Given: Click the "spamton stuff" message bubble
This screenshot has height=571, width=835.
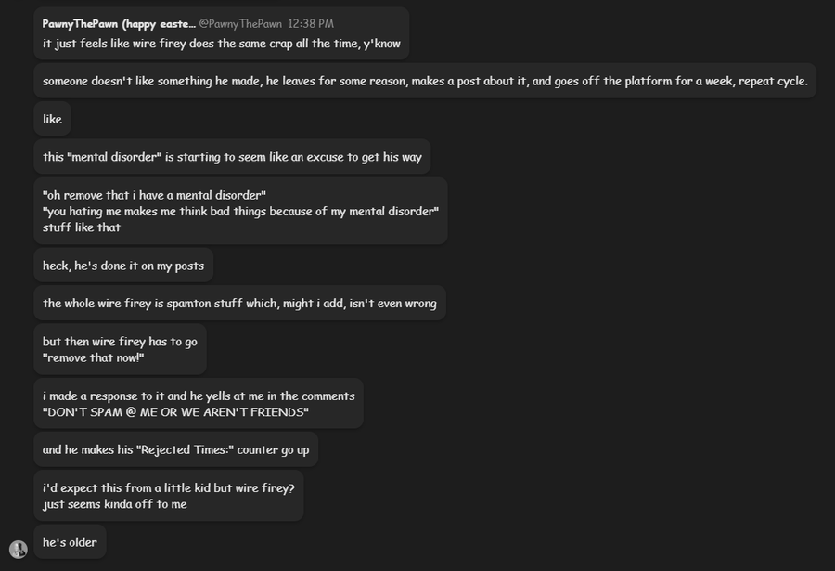Looking at the screenshot, I should 239,304.
